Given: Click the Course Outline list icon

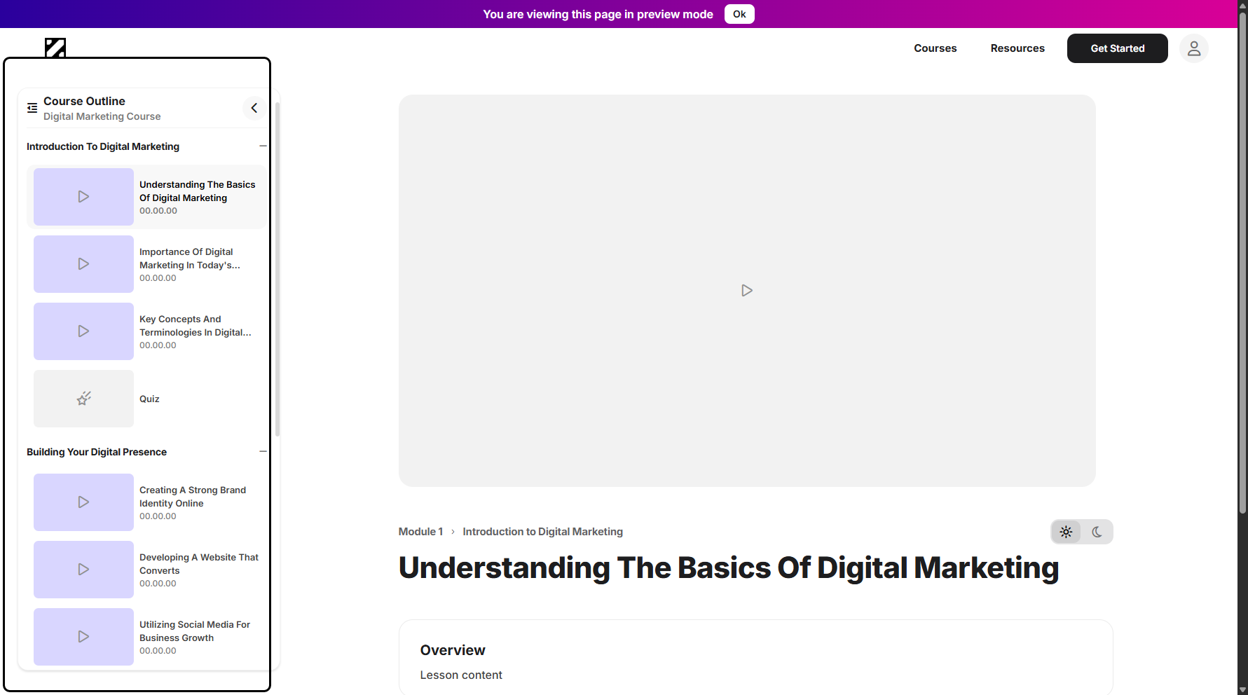Looking at the screenshot, I should click(x=32, y=108).
